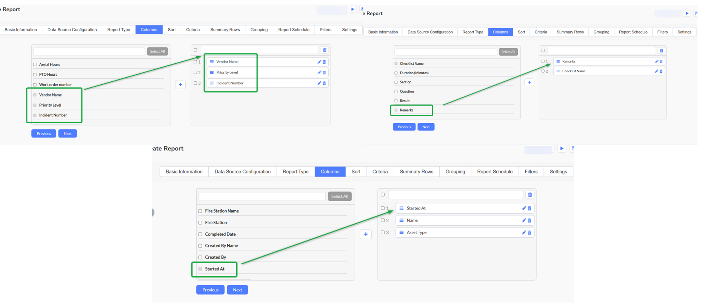Select the Work order number checkbox

click(35, 85)
